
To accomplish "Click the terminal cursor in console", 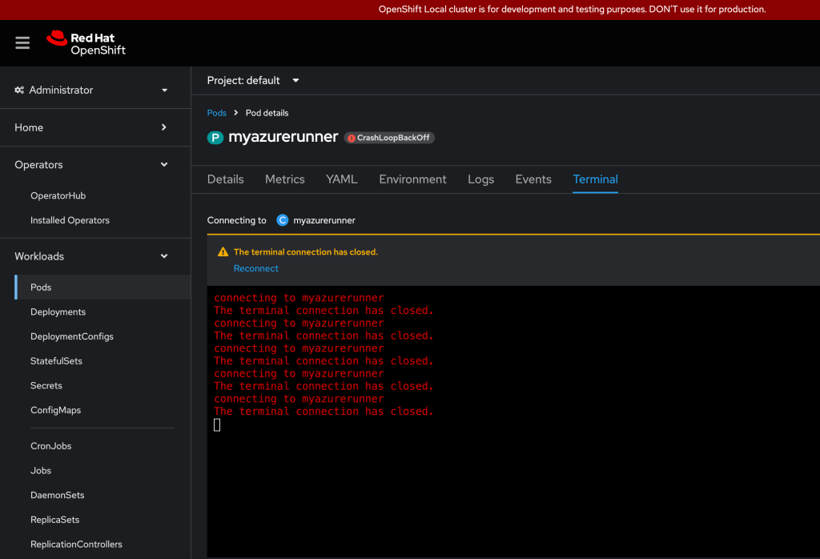I will (217, 425).
